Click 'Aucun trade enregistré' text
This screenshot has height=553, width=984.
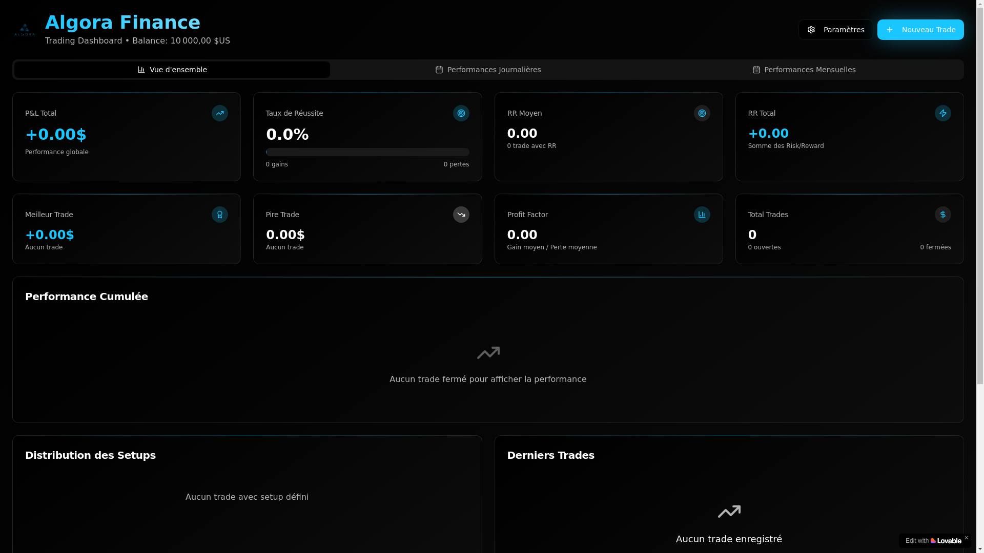click(729, 539)
